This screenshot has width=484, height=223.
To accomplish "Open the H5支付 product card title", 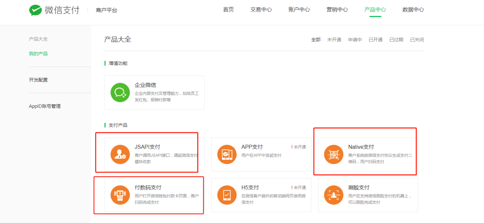I will pyautogui.click(x=250, y=187).
